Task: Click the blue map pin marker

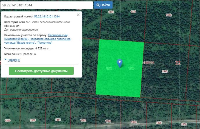Action: coord(119,63)
